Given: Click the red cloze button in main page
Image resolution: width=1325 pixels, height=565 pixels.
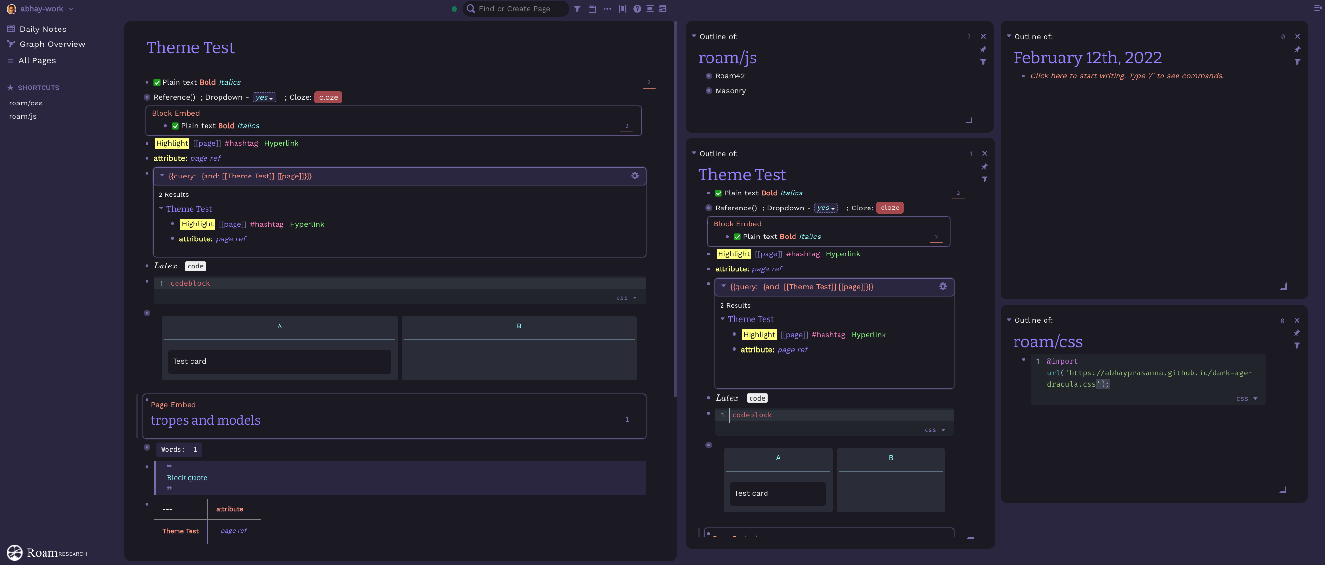Looking at the screenshot, I should (328, 97).
